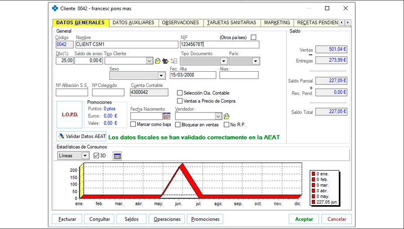Click the statistics table grid icon
Image resolution: width=404 pixels, height=229 pixels.
tap(117, 156)
